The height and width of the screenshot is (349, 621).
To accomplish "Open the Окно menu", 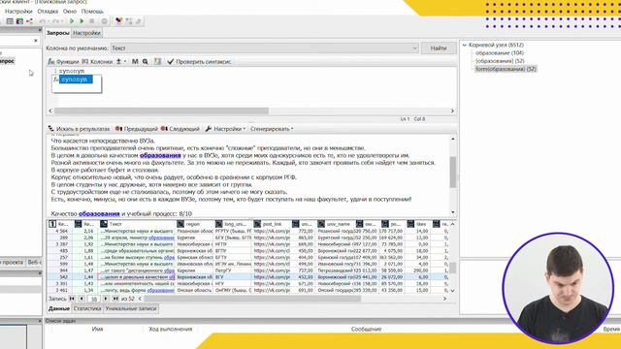I will point(69,11).
